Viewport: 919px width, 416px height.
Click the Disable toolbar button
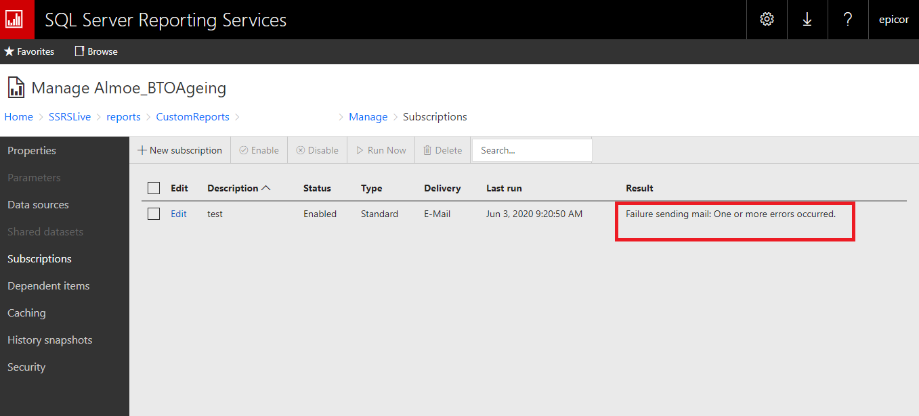coord(317,150)
